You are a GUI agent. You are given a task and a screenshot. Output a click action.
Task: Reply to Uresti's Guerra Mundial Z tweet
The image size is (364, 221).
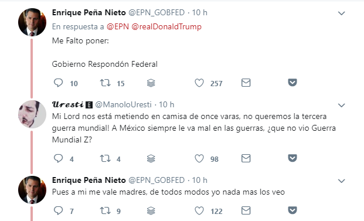point(58,158)
